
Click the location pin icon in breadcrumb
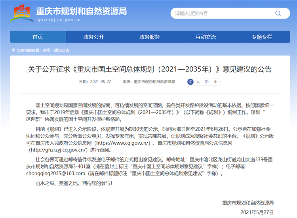coord(13,50)
